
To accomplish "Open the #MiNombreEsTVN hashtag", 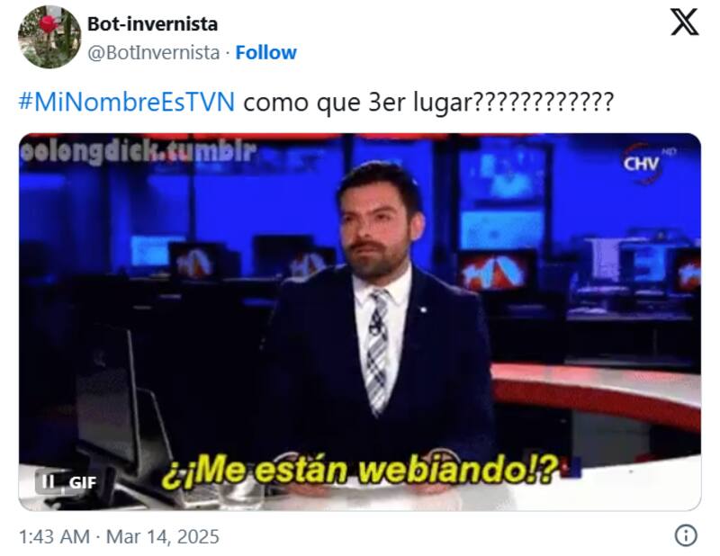I will click(x=127, y=102).
